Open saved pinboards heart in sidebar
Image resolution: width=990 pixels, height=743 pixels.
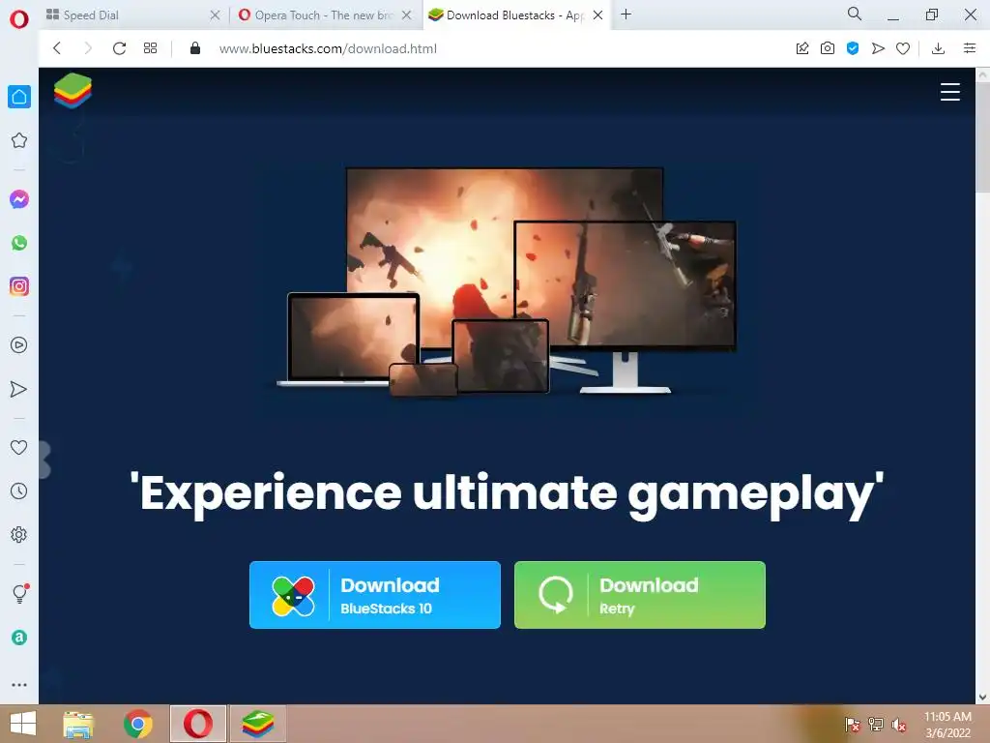(19, 447)
